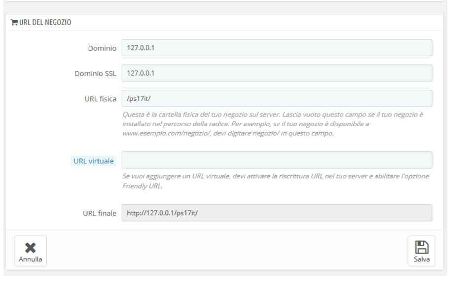Click the URL finale label
Screen dimensions: 465x298
99,213
